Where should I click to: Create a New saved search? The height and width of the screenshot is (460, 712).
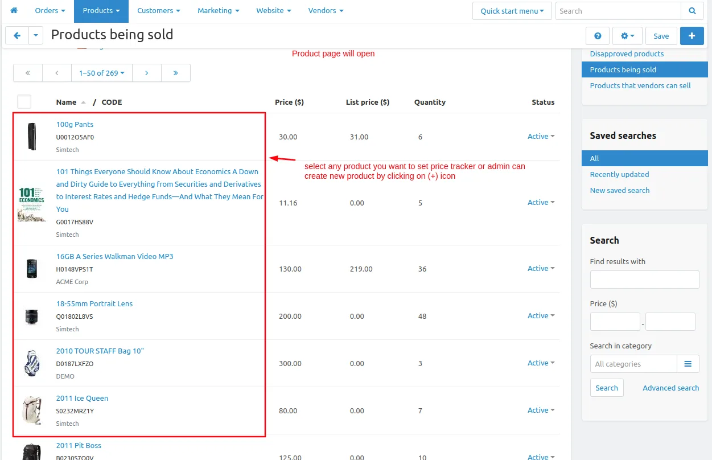coord(620,190)
